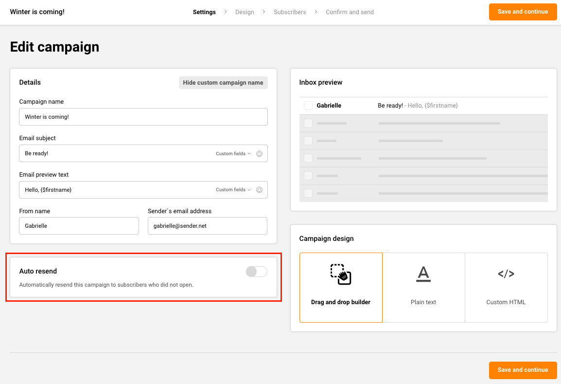Viewport: 561px width, 384px height.
Task: Focus the Campaign name input field
Action: coord(143,117)
